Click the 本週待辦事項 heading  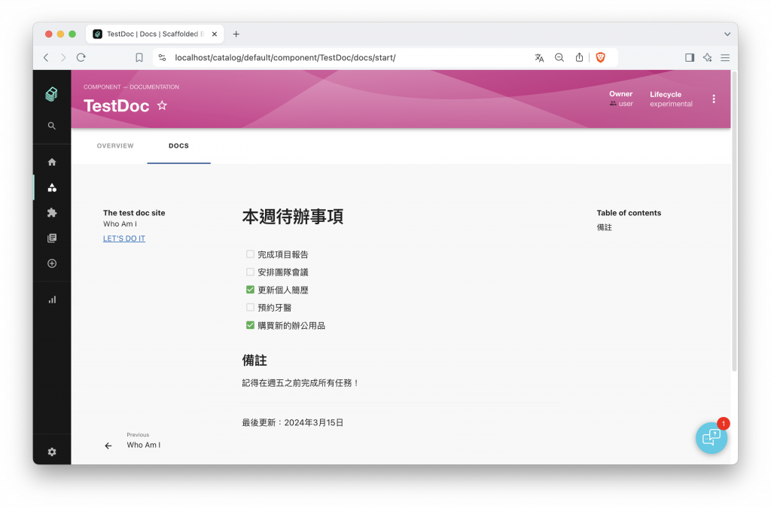point(293,217)
